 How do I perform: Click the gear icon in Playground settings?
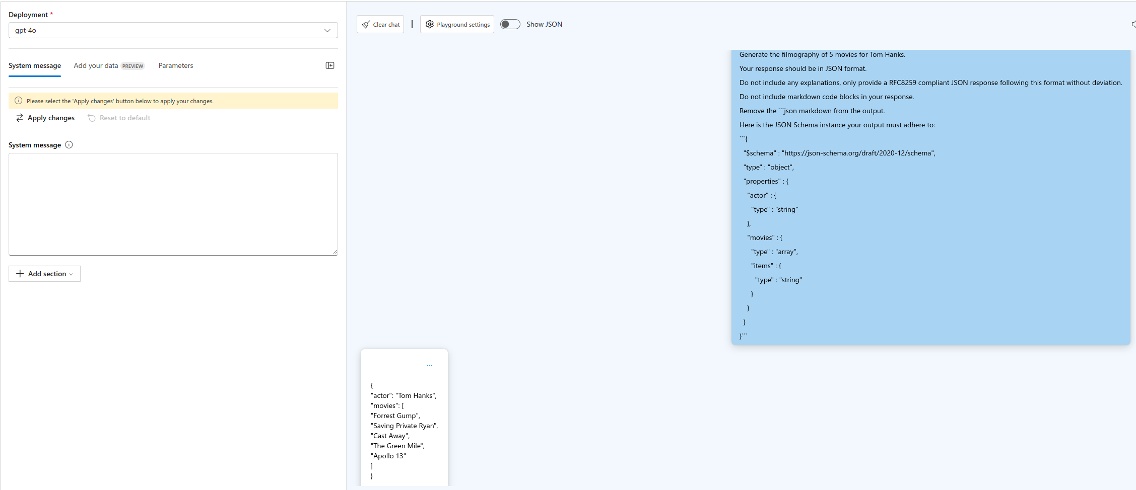tap(430, 24)
